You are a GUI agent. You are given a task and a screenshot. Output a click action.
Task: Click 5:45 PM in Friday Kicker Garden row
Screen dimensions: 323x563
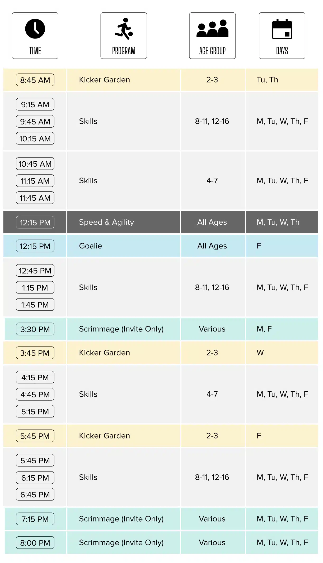pyautogui.click(x=35, y=436)
